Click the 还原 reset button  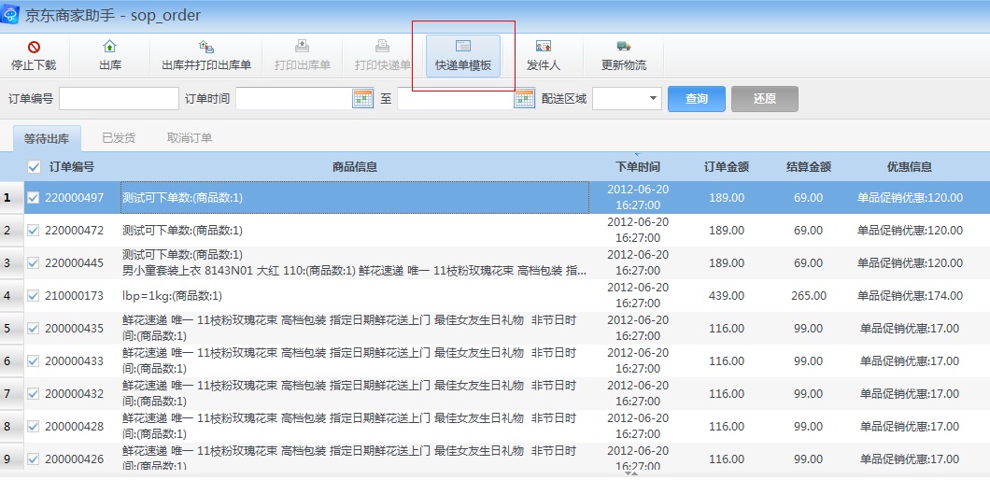(x=764, y=99)
